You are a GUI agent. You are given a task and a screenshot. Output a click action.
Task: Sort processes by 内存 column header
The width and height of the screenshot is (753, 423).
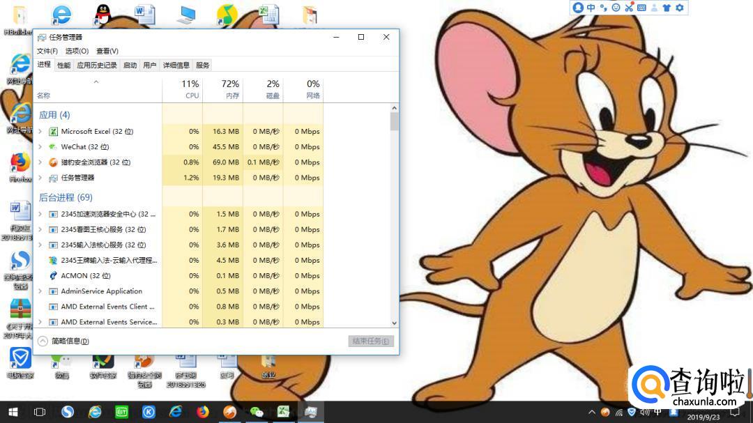[x=223, y=89]
